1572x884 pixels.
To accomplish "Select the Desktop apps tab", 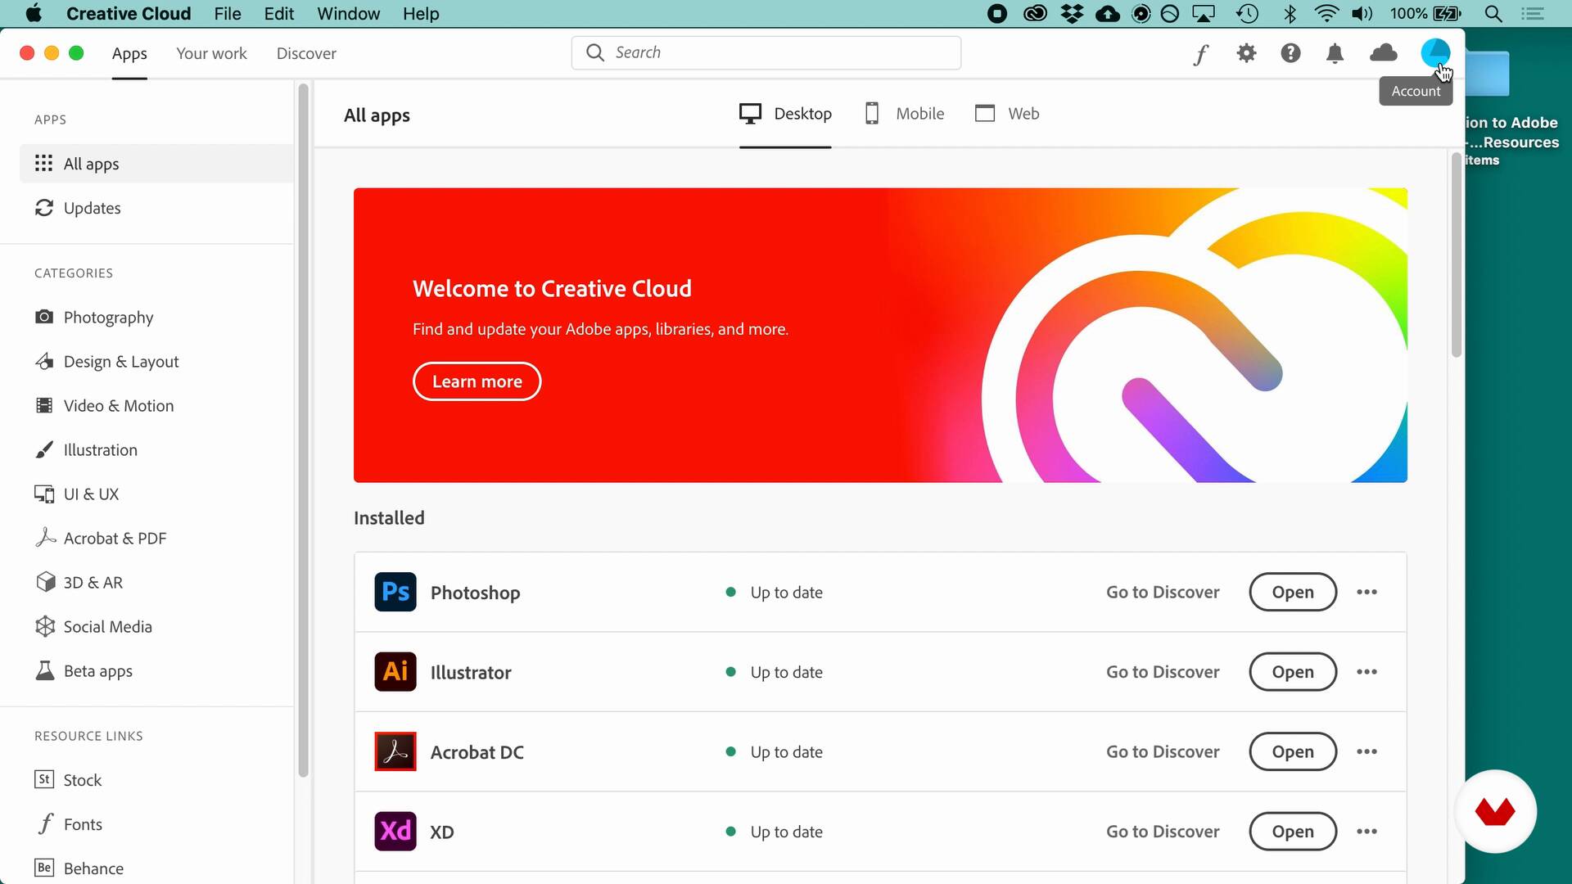I will coord(785,114).
